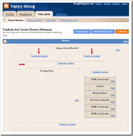Click the Dasbor link
The image size is (133, 136).
(x=99, y=4)
